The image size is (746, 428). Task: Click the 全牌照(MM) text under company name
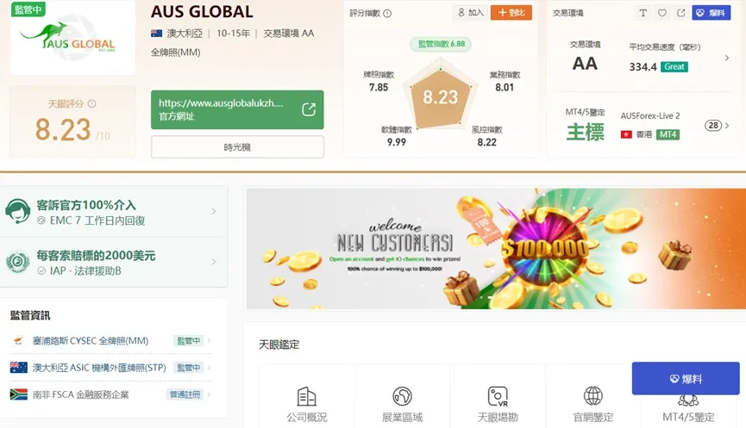(x=176, y=53)
